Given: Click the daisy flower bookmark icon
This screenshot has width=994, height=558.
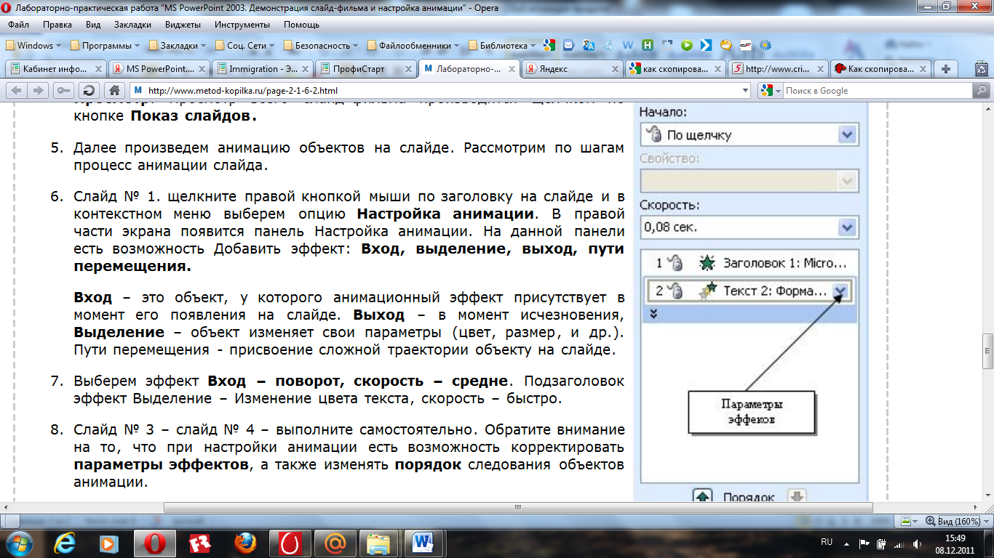Looking at the screenshot, I should pyautogui.click(x=765, y=45).
